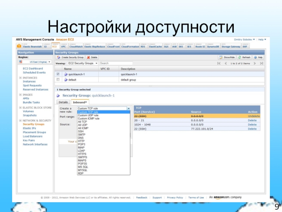Go to Load Balancers

coord(32,136)
